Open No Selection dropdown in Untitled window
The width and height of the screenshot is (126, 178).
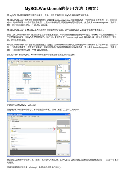click(69, 143)
